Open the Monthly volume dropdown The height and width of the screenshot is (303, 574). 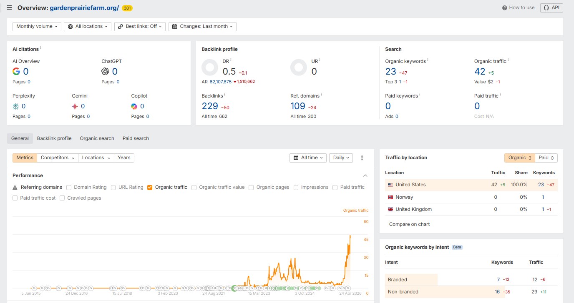coord(37,26)
